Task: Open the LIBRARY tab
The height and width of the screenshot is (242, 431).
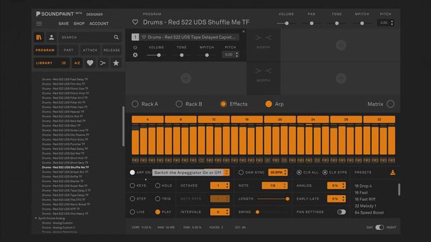Action: point(51,63)
